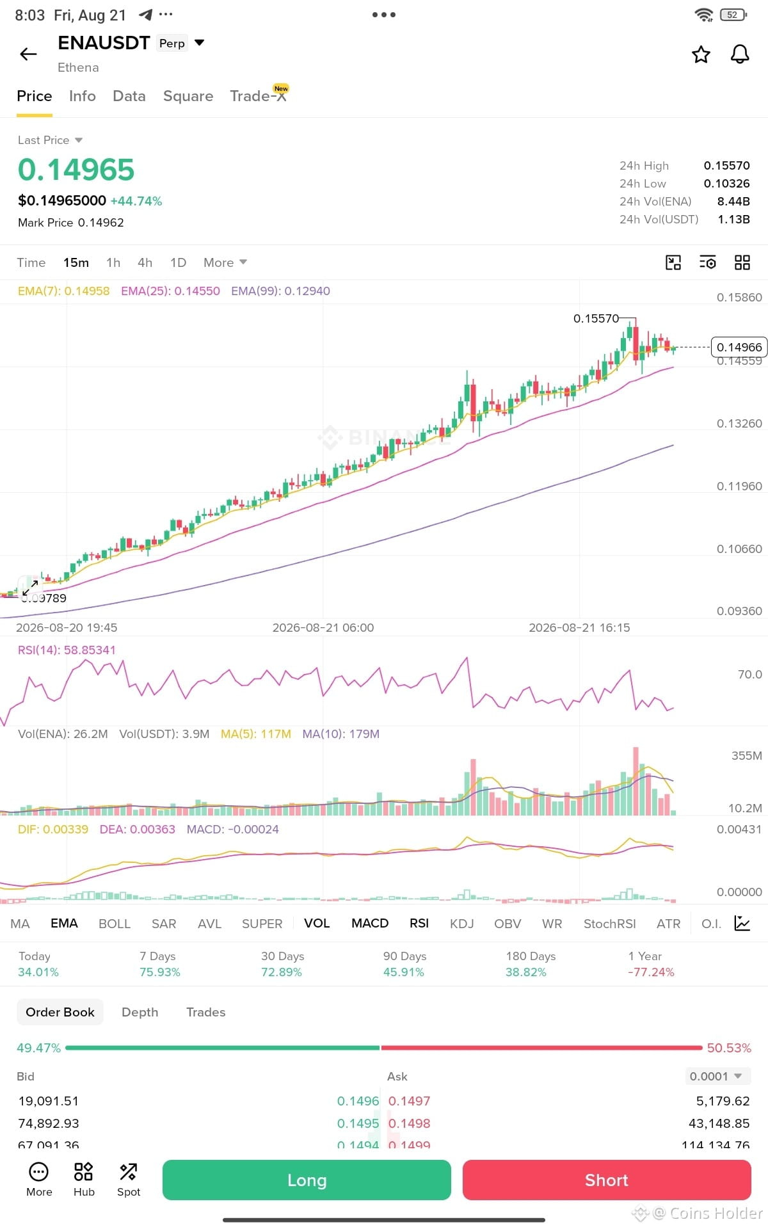
Task: Select the 1h interval
Action: click(x=113, y=262)
